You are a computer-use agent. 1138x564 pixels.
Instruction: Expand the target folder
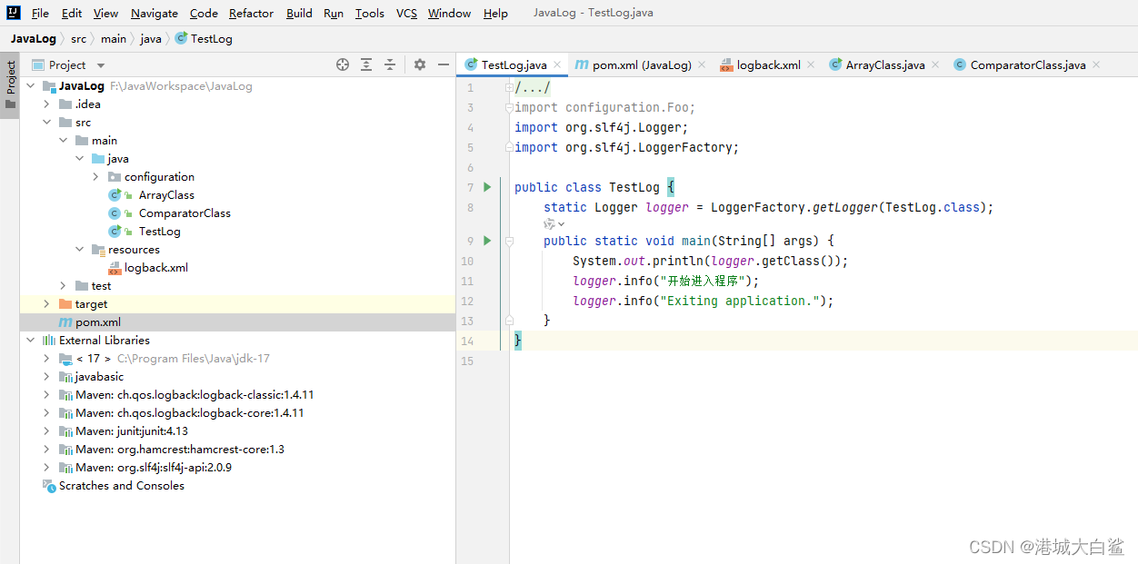(47, 304)
